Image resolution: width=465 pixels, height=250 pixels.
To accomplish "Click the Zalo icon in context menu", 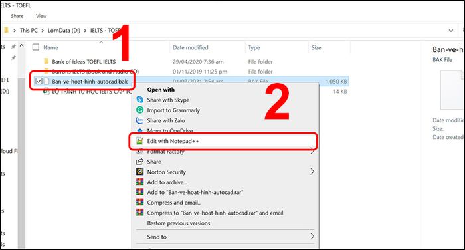I will 139,120.
